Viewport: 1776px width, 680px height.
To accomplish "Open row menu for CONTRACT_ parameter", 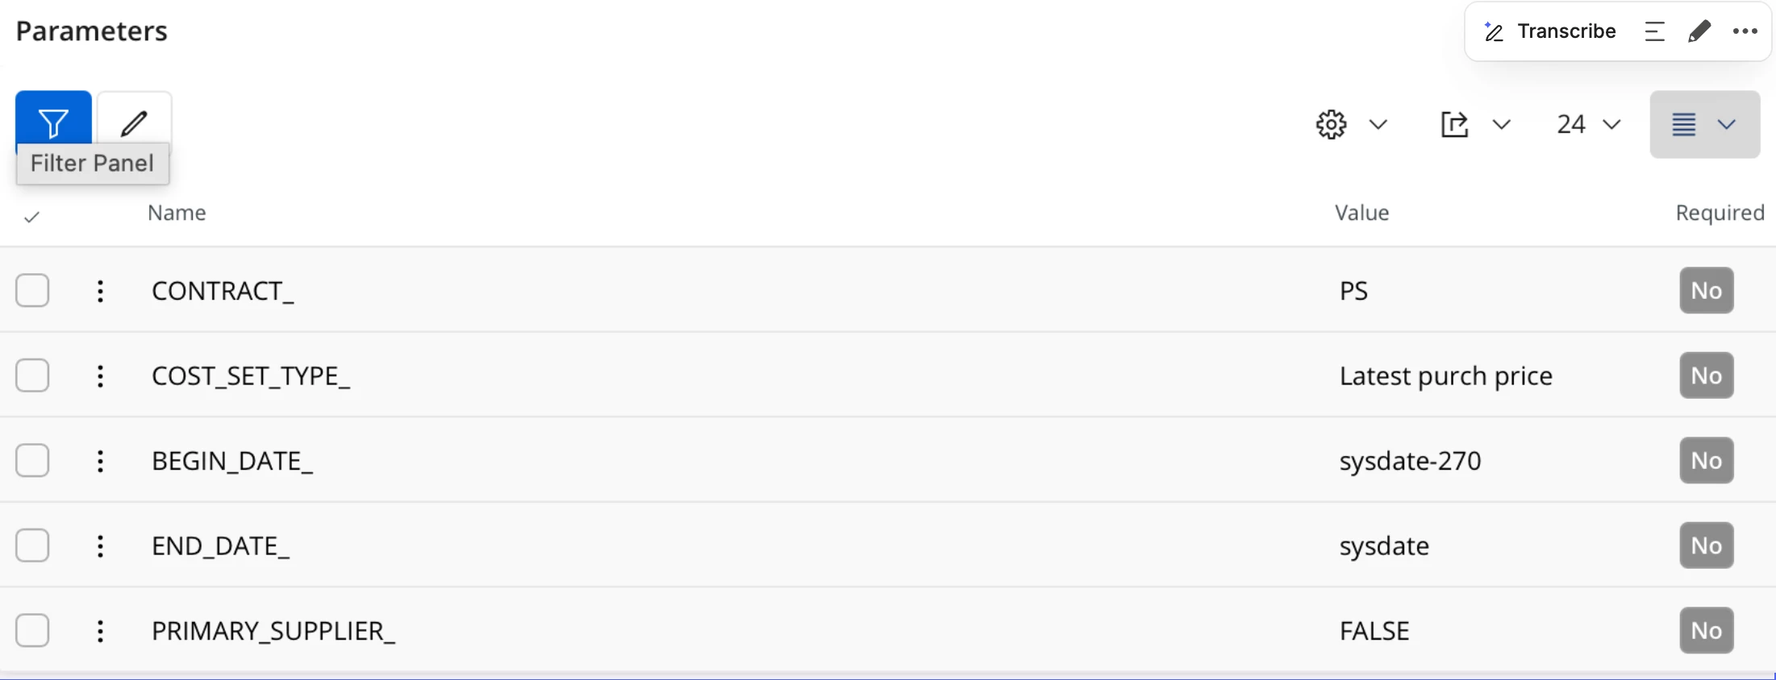I will (x=100, y=291).
